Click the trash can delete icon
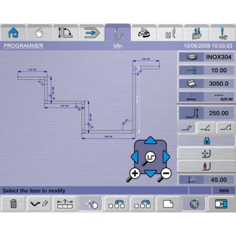This screenshot has width=236, height=236. click(13, 204)
